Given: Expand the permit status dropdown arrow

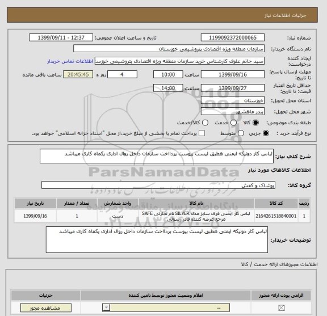Looking at the screenshot, I should [x=106, y=307].
